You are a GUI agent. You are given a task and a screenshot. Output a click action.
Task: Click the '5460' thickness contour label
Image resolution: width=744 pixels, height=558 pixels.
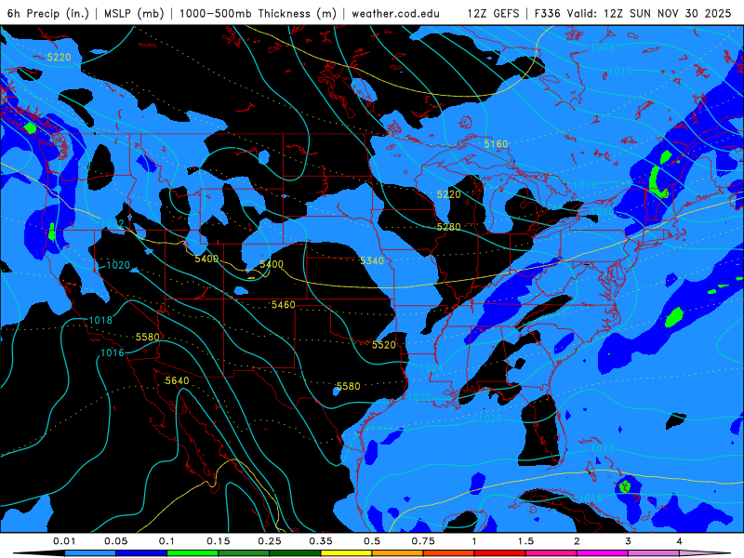click(284, 305)
